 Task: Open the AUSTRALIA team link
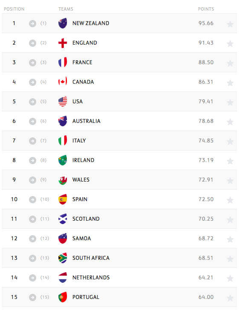87,121
